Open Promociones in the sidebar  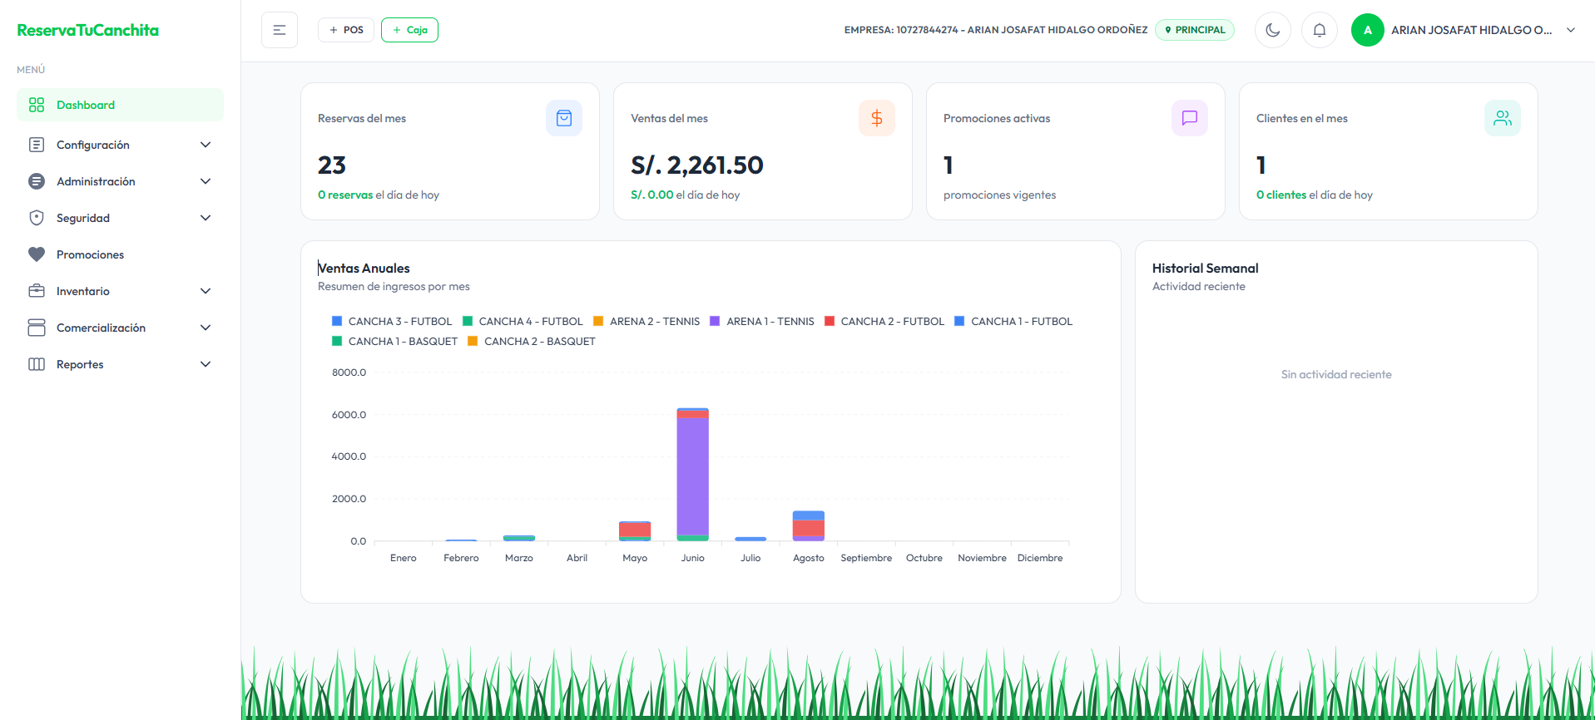click(x=120, y=254)
